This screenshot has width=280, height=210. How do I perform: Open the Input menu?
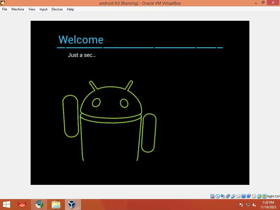43,9
